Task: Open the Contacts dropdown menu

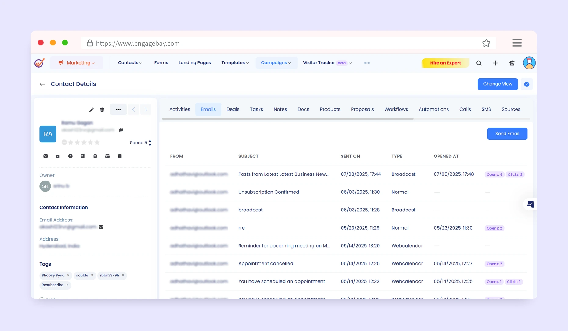Action: click(130, 63)
